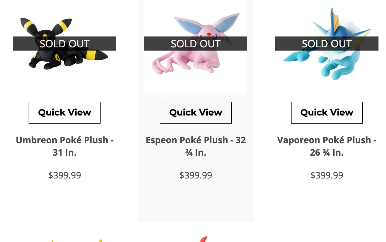Open Quick View for Umbreon plush
This screenshot has width=386, height=242.
click(x=64, y=112)
